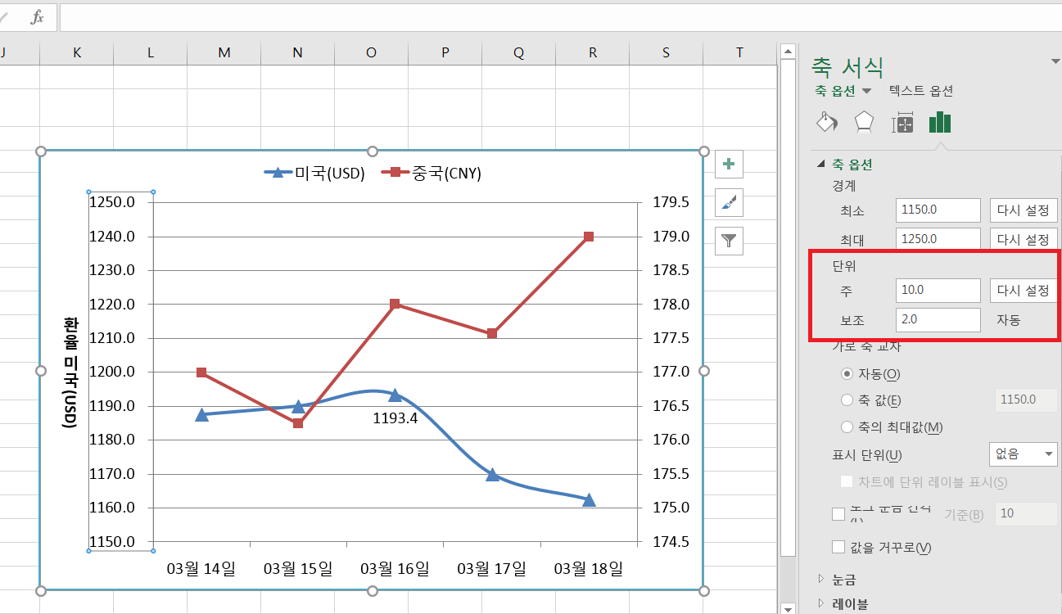Switch to the 텍스트 옵션 tab
The image size is (1062, 614).
coord(921,91)
